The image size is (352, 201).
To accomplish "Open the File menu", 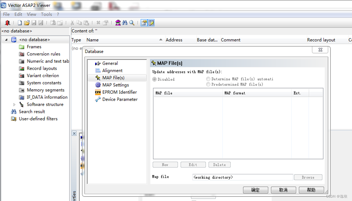I will point(6,14).
